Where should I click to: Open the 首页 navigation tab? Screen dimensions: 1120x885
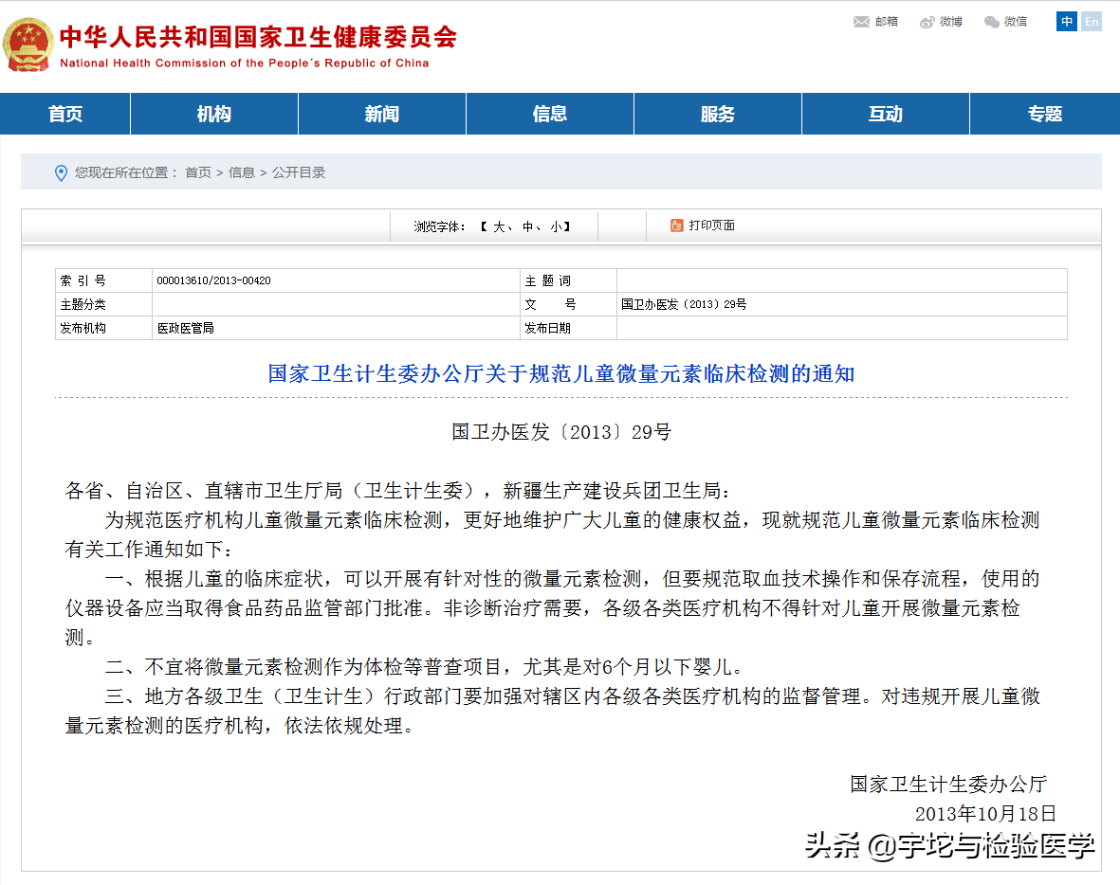pos(64,114)
